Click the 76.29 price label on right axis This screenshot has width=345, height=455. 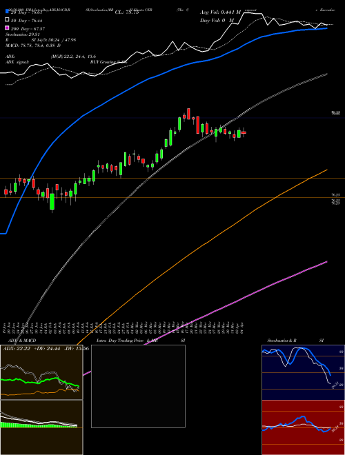tap(336, 195)
